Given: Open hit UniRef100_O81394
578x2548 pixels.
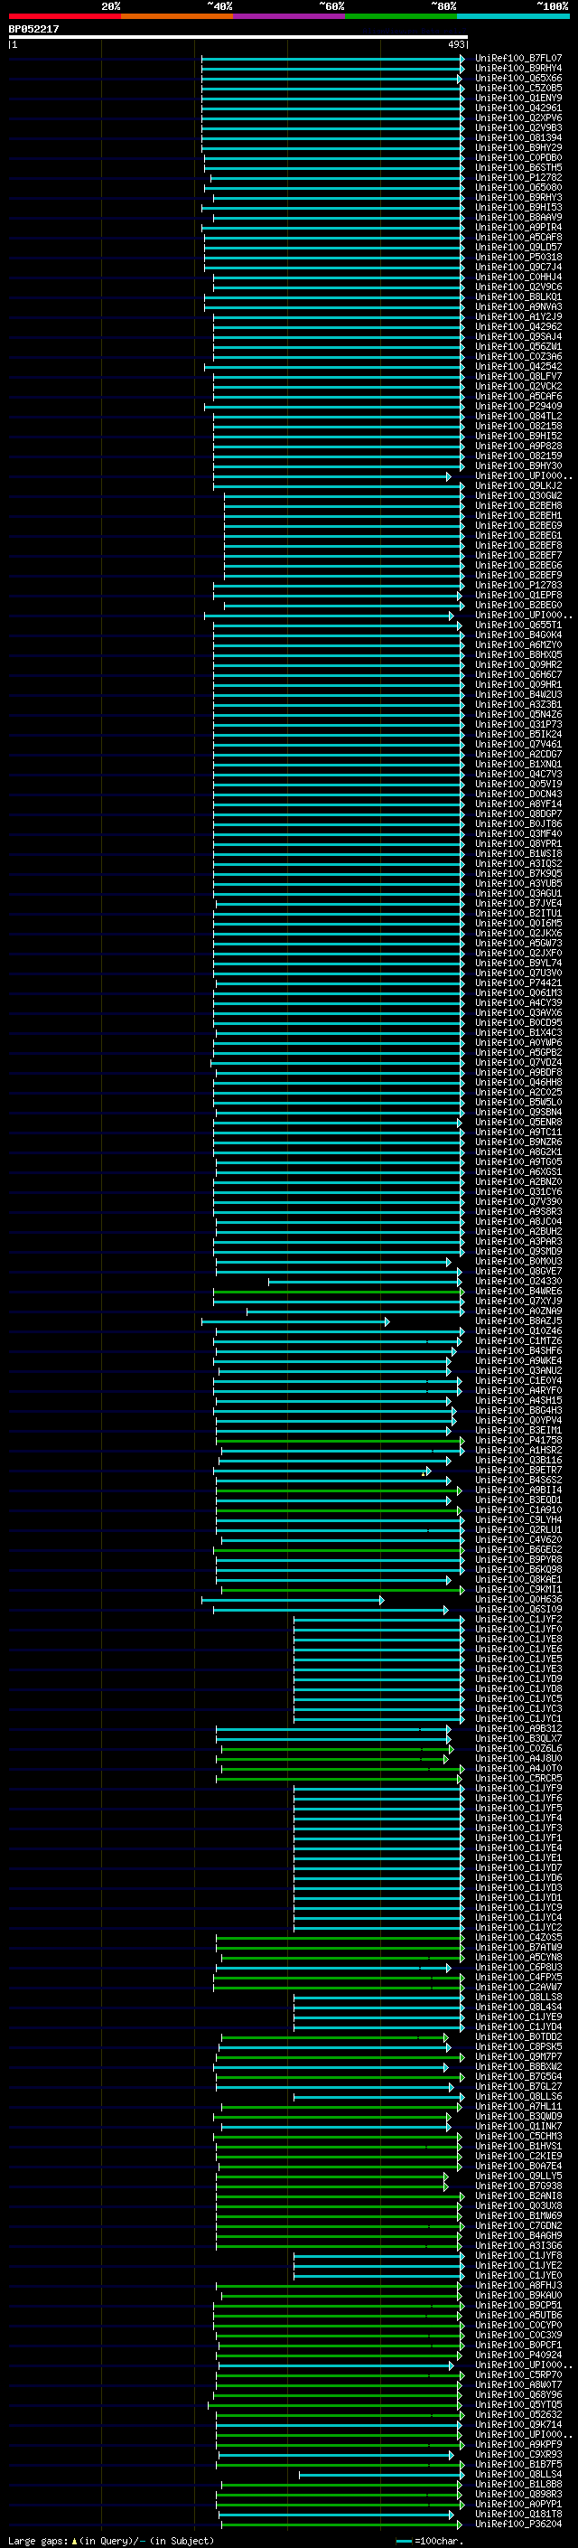Looking at the screenshot, I should pos(518,137).
